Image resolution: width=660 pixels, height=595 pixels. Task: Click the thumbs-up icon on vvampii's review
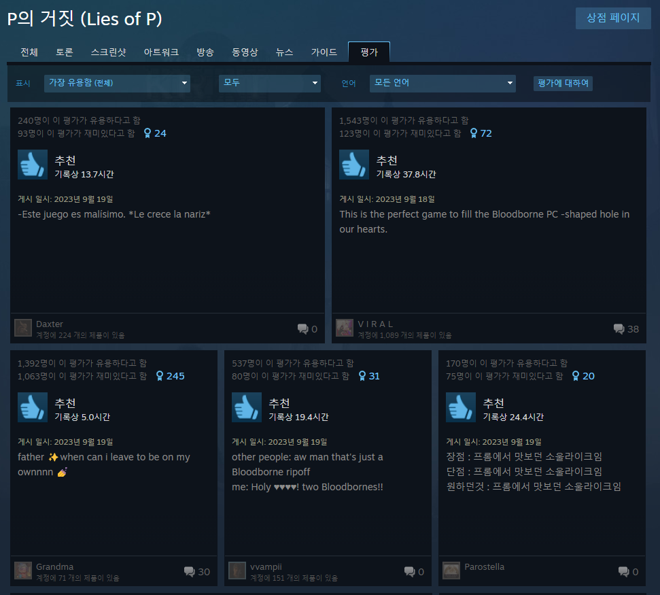point(247,407)
